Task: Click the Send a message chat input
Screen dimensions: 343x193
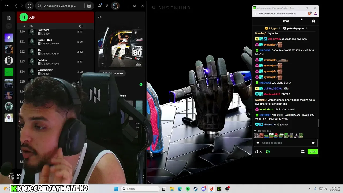Action: tap(286, 143)
